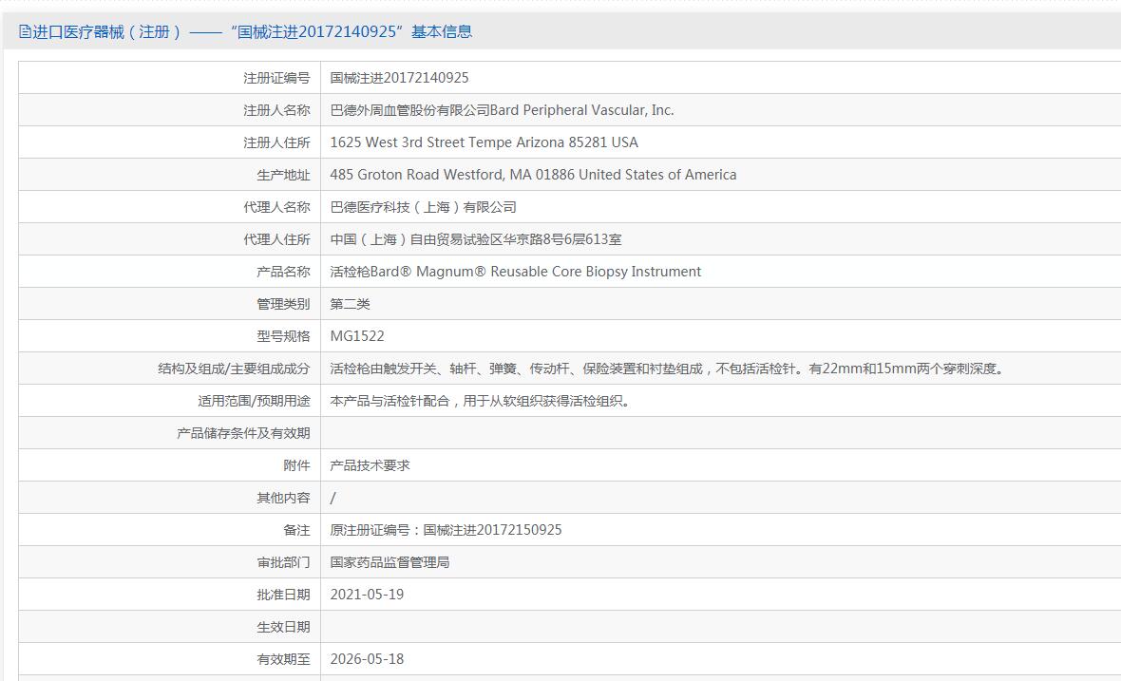The height and width of the screenshot is (681, 1121).
Task: Select remark 原注册证编号：国械注进20172150925
Action: (446, 530)
